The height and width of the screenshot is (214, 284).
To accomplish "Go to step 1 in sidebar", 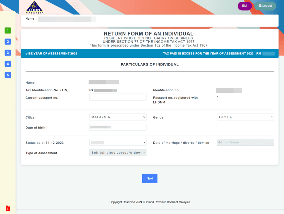I will pyautogui.click(x=8, y=31).
